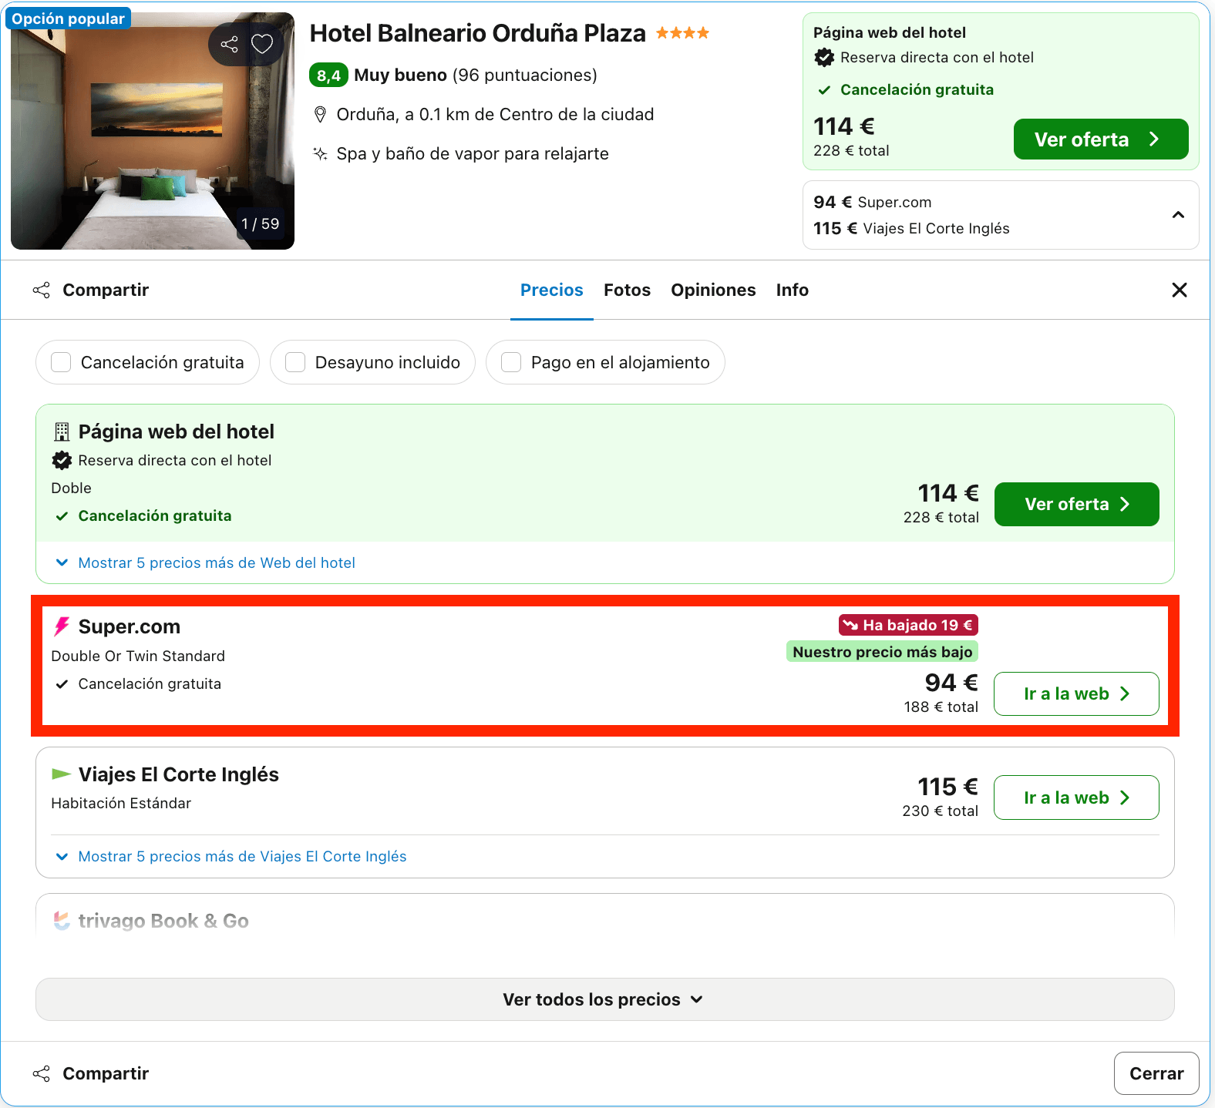The width and height of the screenshot is (1215, 1108).
Task: Click the Ha bajado 19 € price drop badge
Action: (908, 625)
